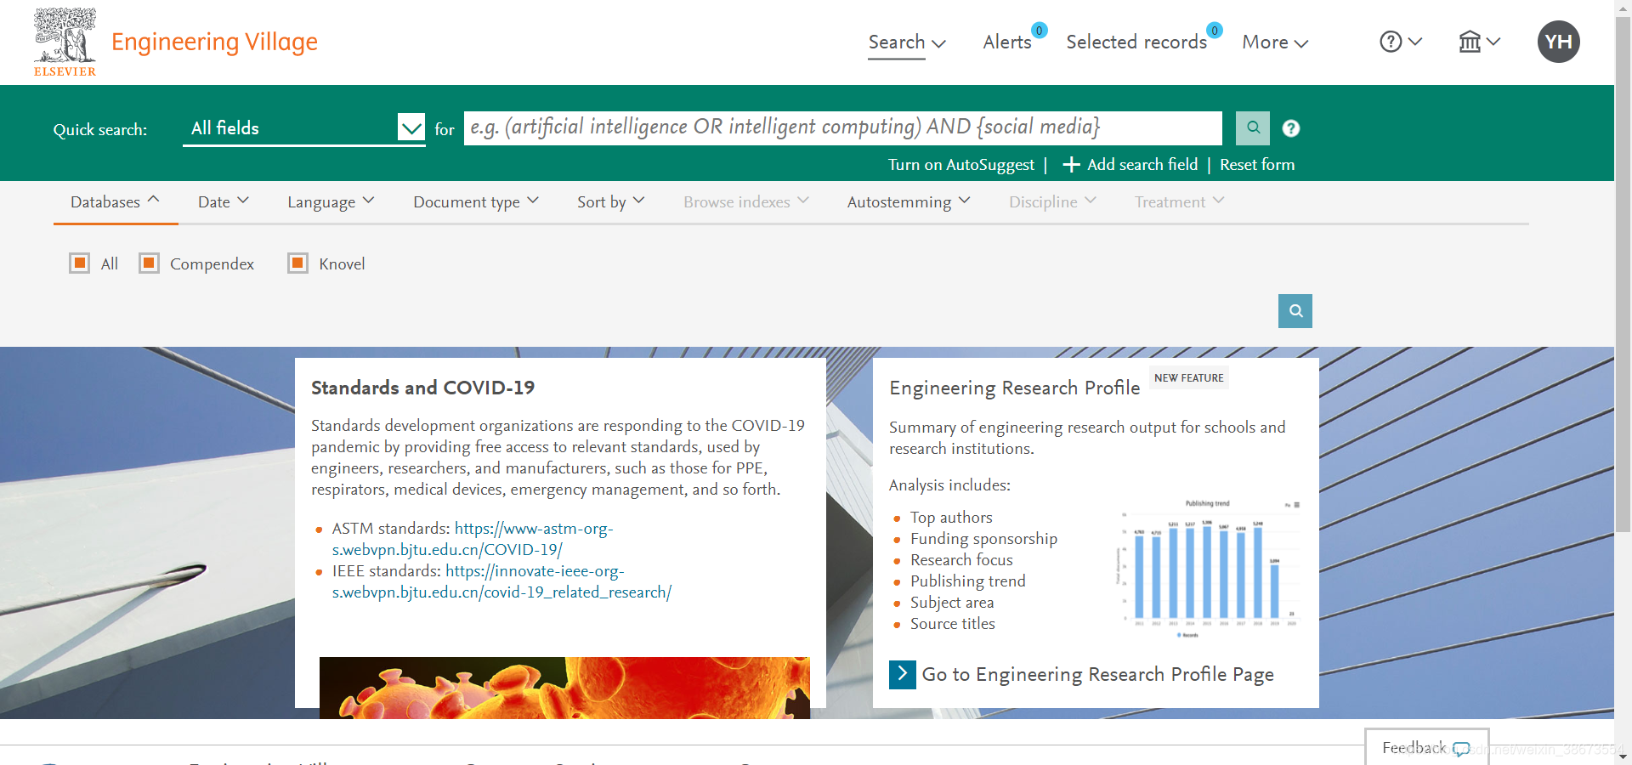1632x765 pixels.
Task: Expand Browse indexes
Action: [746, 202]
